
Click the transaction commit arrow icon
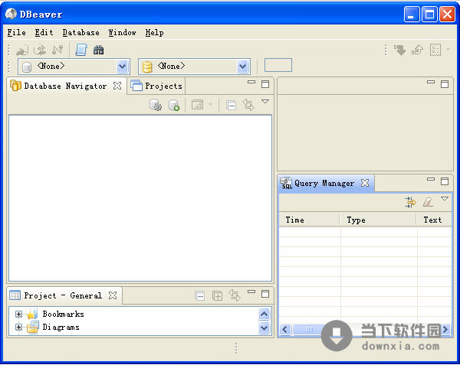(399, 50)
